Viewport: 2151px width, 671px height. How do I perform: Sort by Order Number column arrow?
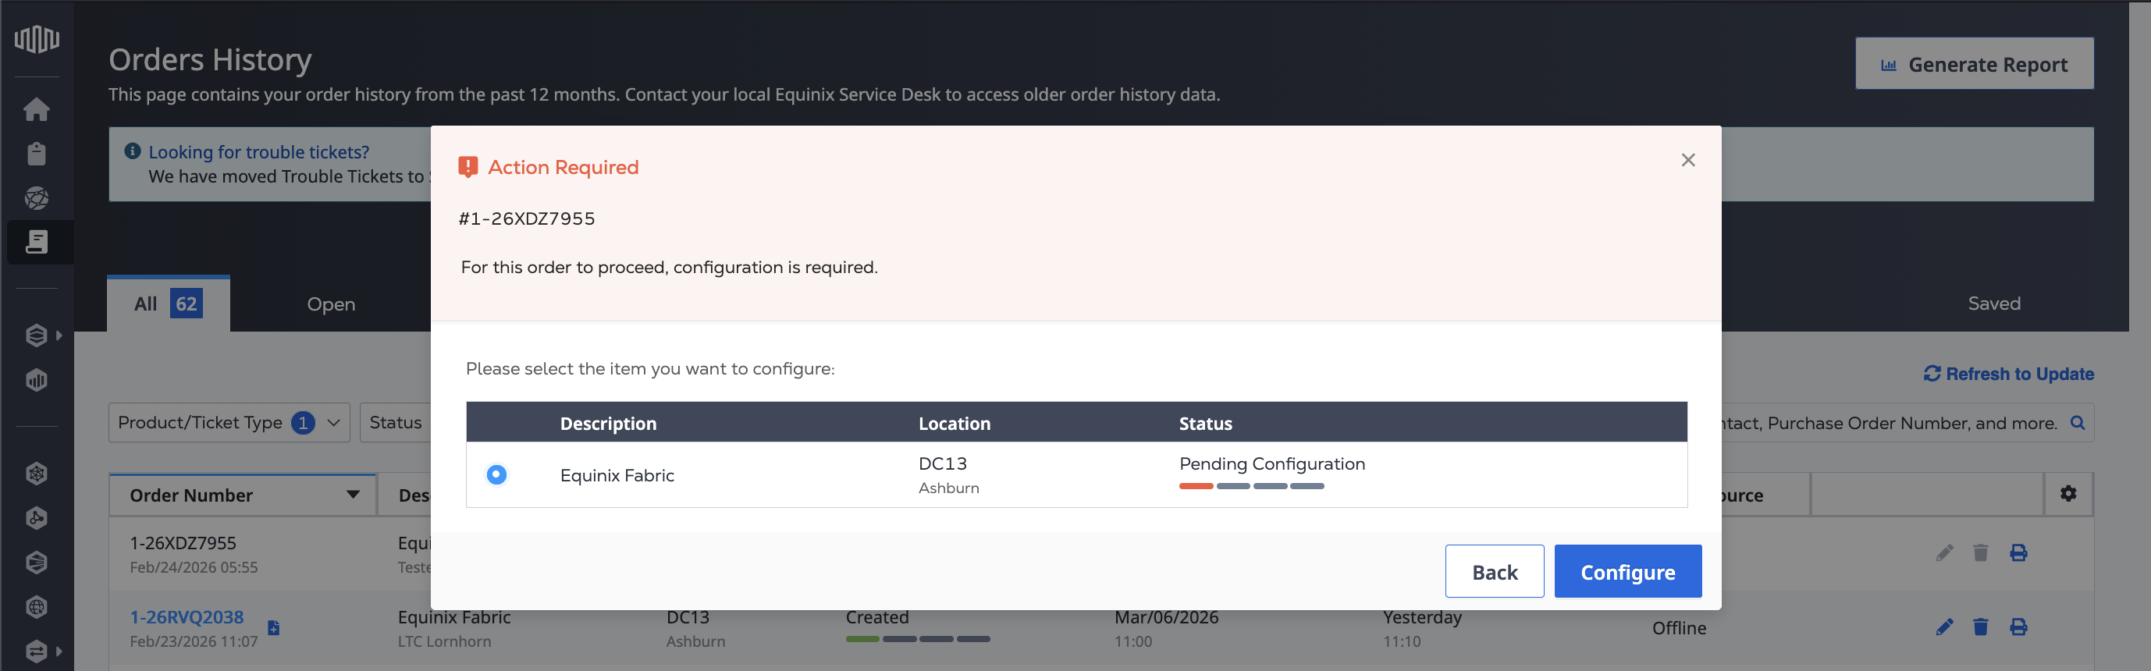click(354, 495)
